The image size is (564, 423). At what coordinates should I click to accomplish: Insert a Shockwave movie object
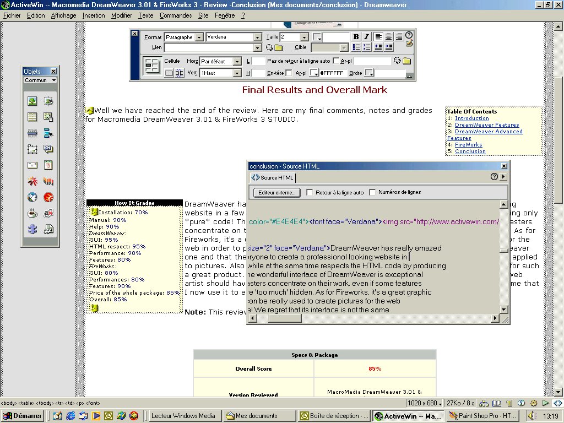coord(48,181)
